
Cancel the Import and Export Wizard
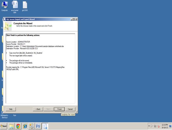[x=70, y=109]
